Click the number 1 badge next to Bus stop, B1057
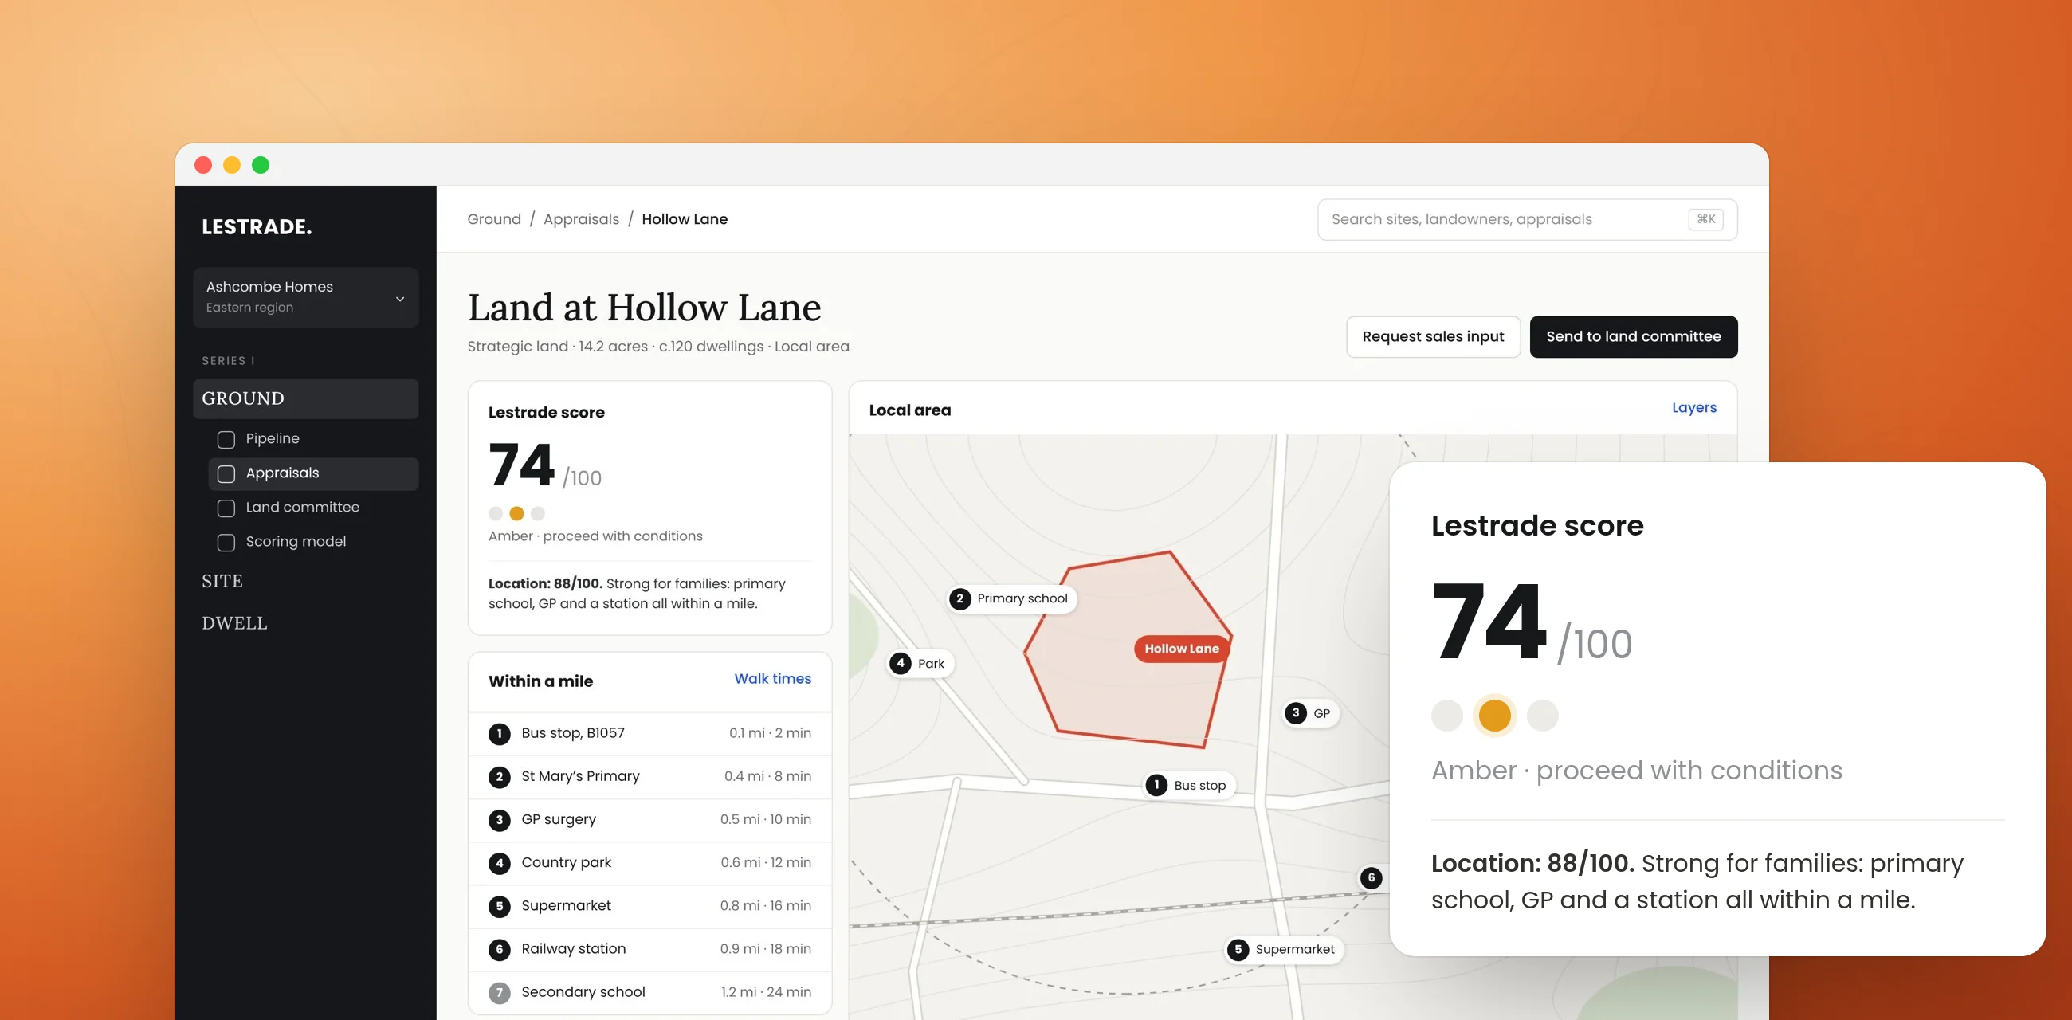Image resolution: width=2072 pixels, height=1020 pixels. pyautogui.click(x=499, y=734)
